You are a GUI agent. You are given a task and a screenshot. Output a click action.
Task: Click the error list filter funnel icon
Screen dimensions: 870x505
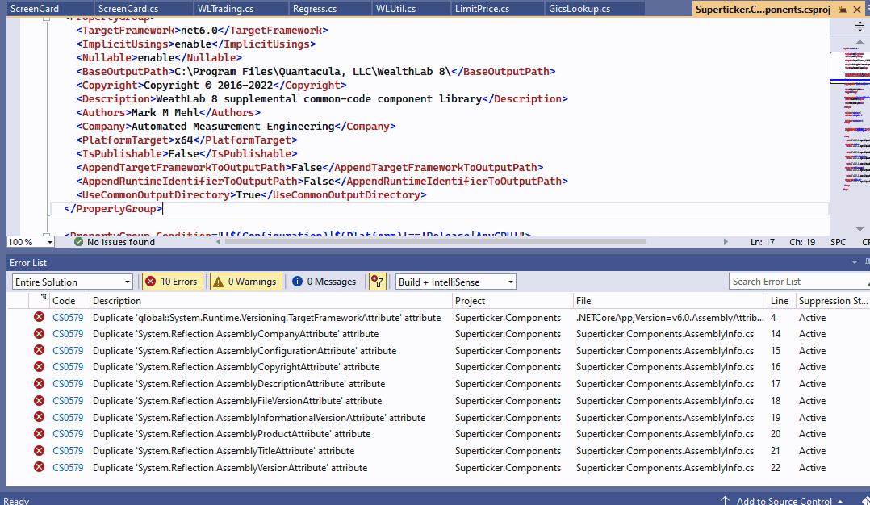pyautogui.click(x=377, y=282)
